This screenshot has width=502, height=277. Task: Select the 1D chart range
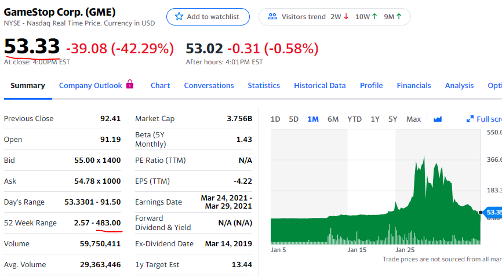[275, 119]
